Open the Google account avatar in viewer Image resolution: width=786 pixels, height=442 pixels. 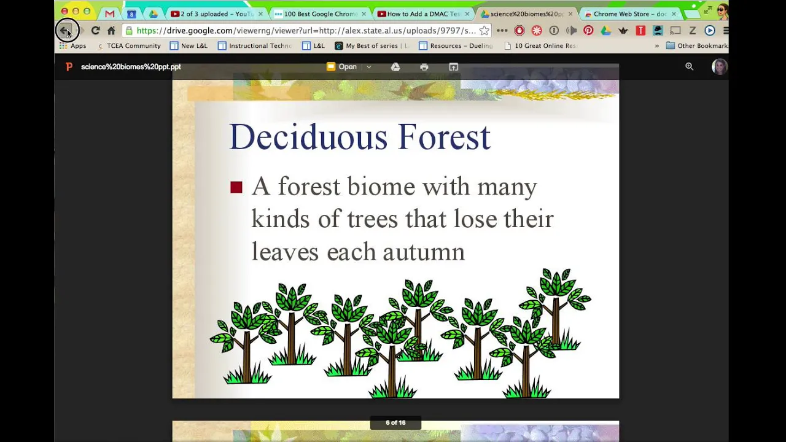click(x=719, y=66)
